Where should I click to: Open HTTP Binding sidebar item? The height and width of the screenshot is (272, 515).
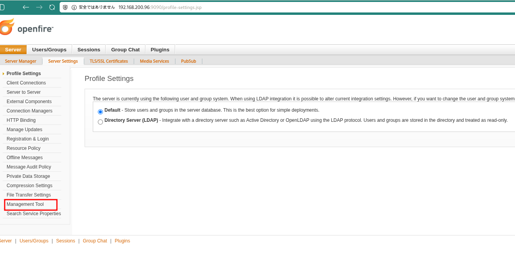pyautogui.click(x=21, y=120)
